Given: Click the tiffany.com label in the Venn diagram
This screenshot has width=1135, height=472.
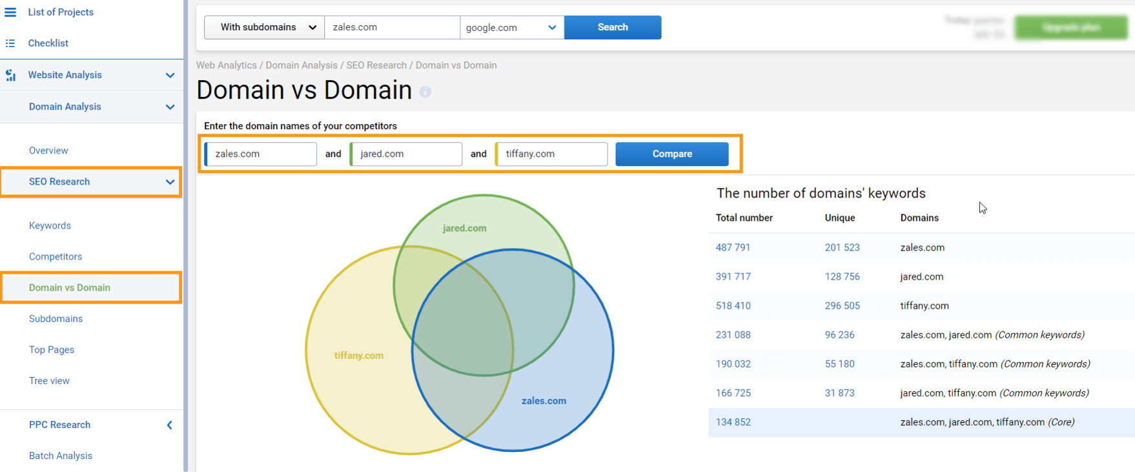Looking at the screenshot, I should (x=359, y=355).
